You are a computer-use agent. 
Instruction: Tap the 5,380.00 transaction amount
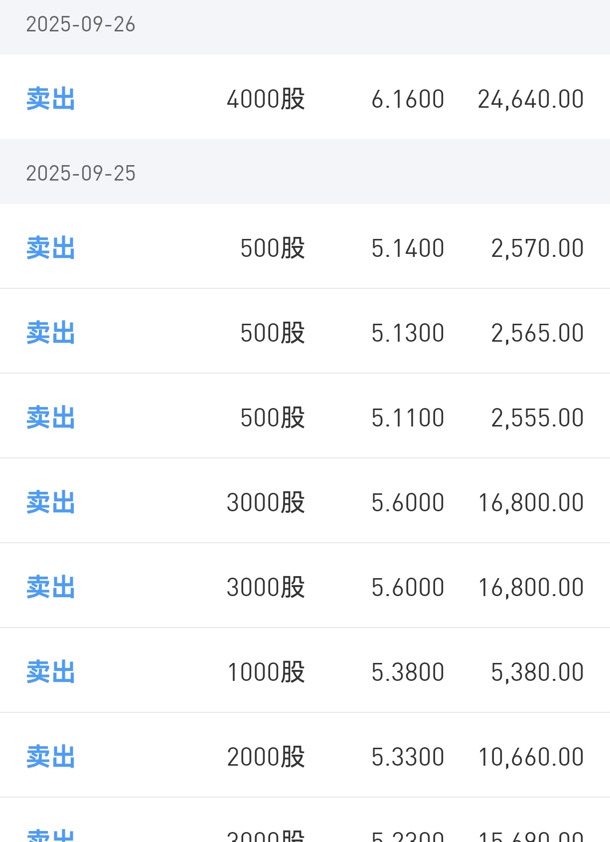coord(537,672)
